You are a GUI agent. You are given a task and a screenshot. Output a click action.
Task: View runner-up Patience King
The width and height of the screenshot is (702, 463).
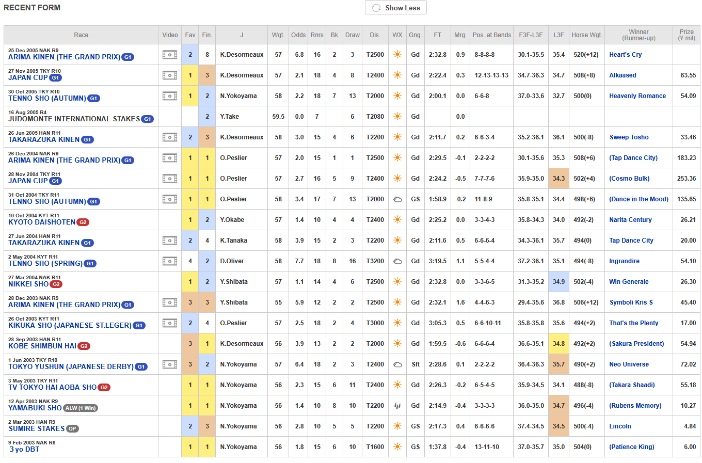pos(632,447)
